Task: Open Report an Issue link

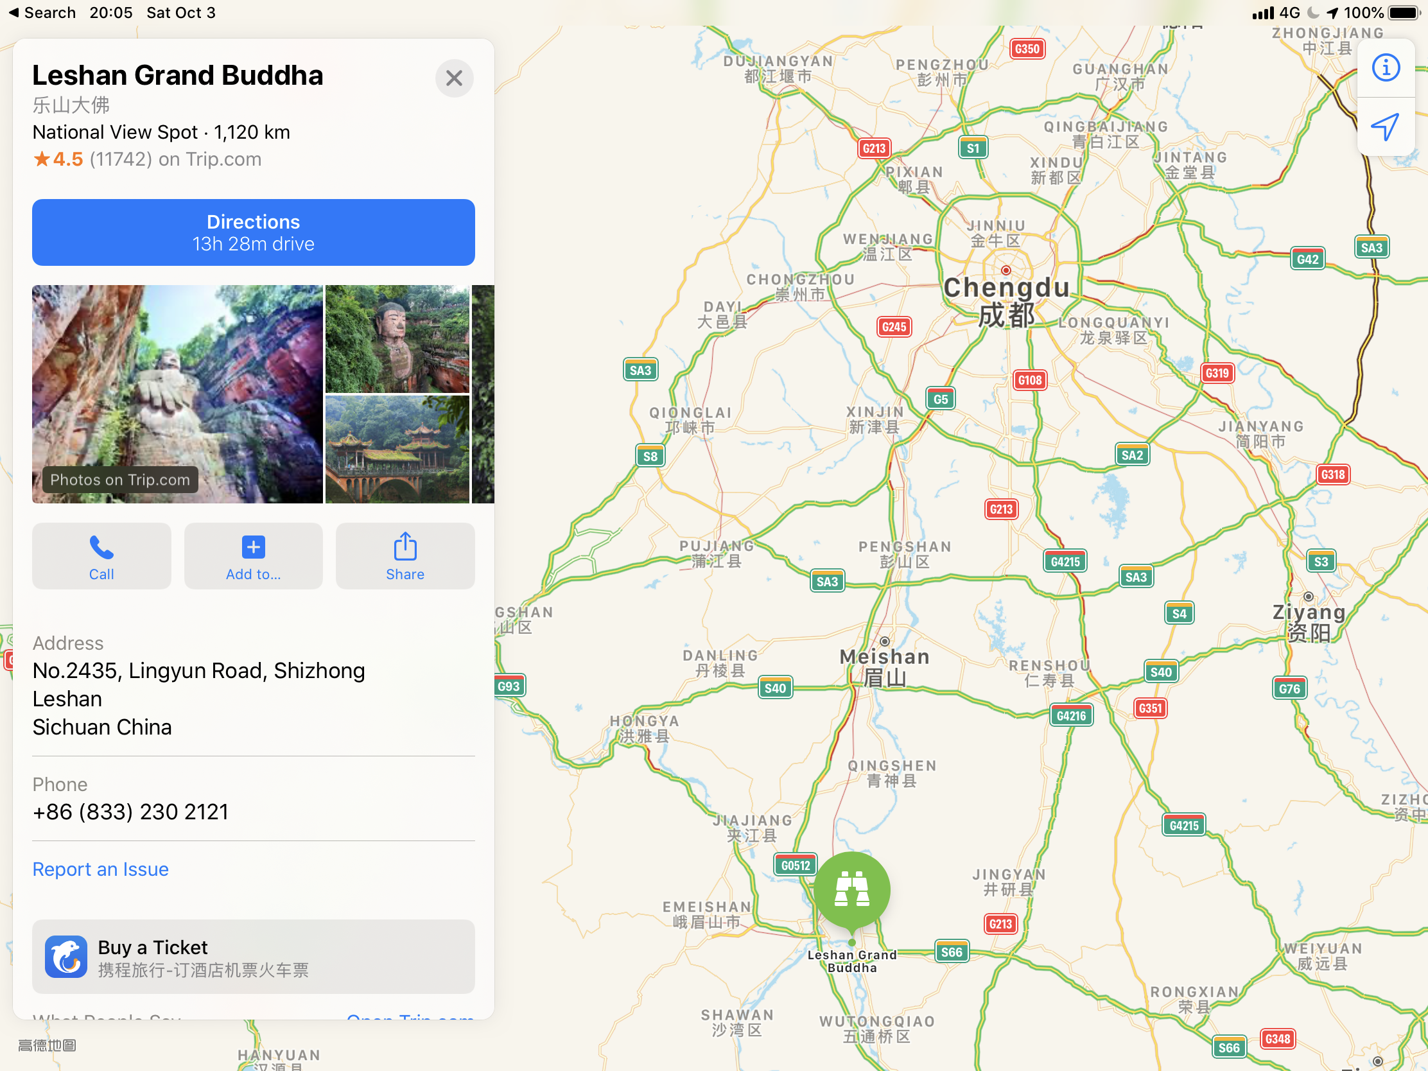Action: (100, 869)
